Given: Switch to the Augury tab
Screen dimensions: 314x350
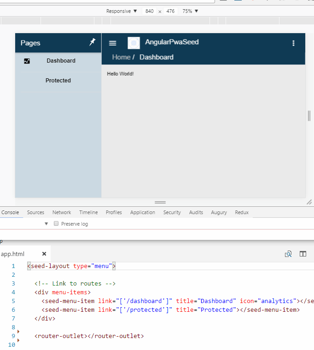Looking at the screenshot, I should (x=219, y=212).
